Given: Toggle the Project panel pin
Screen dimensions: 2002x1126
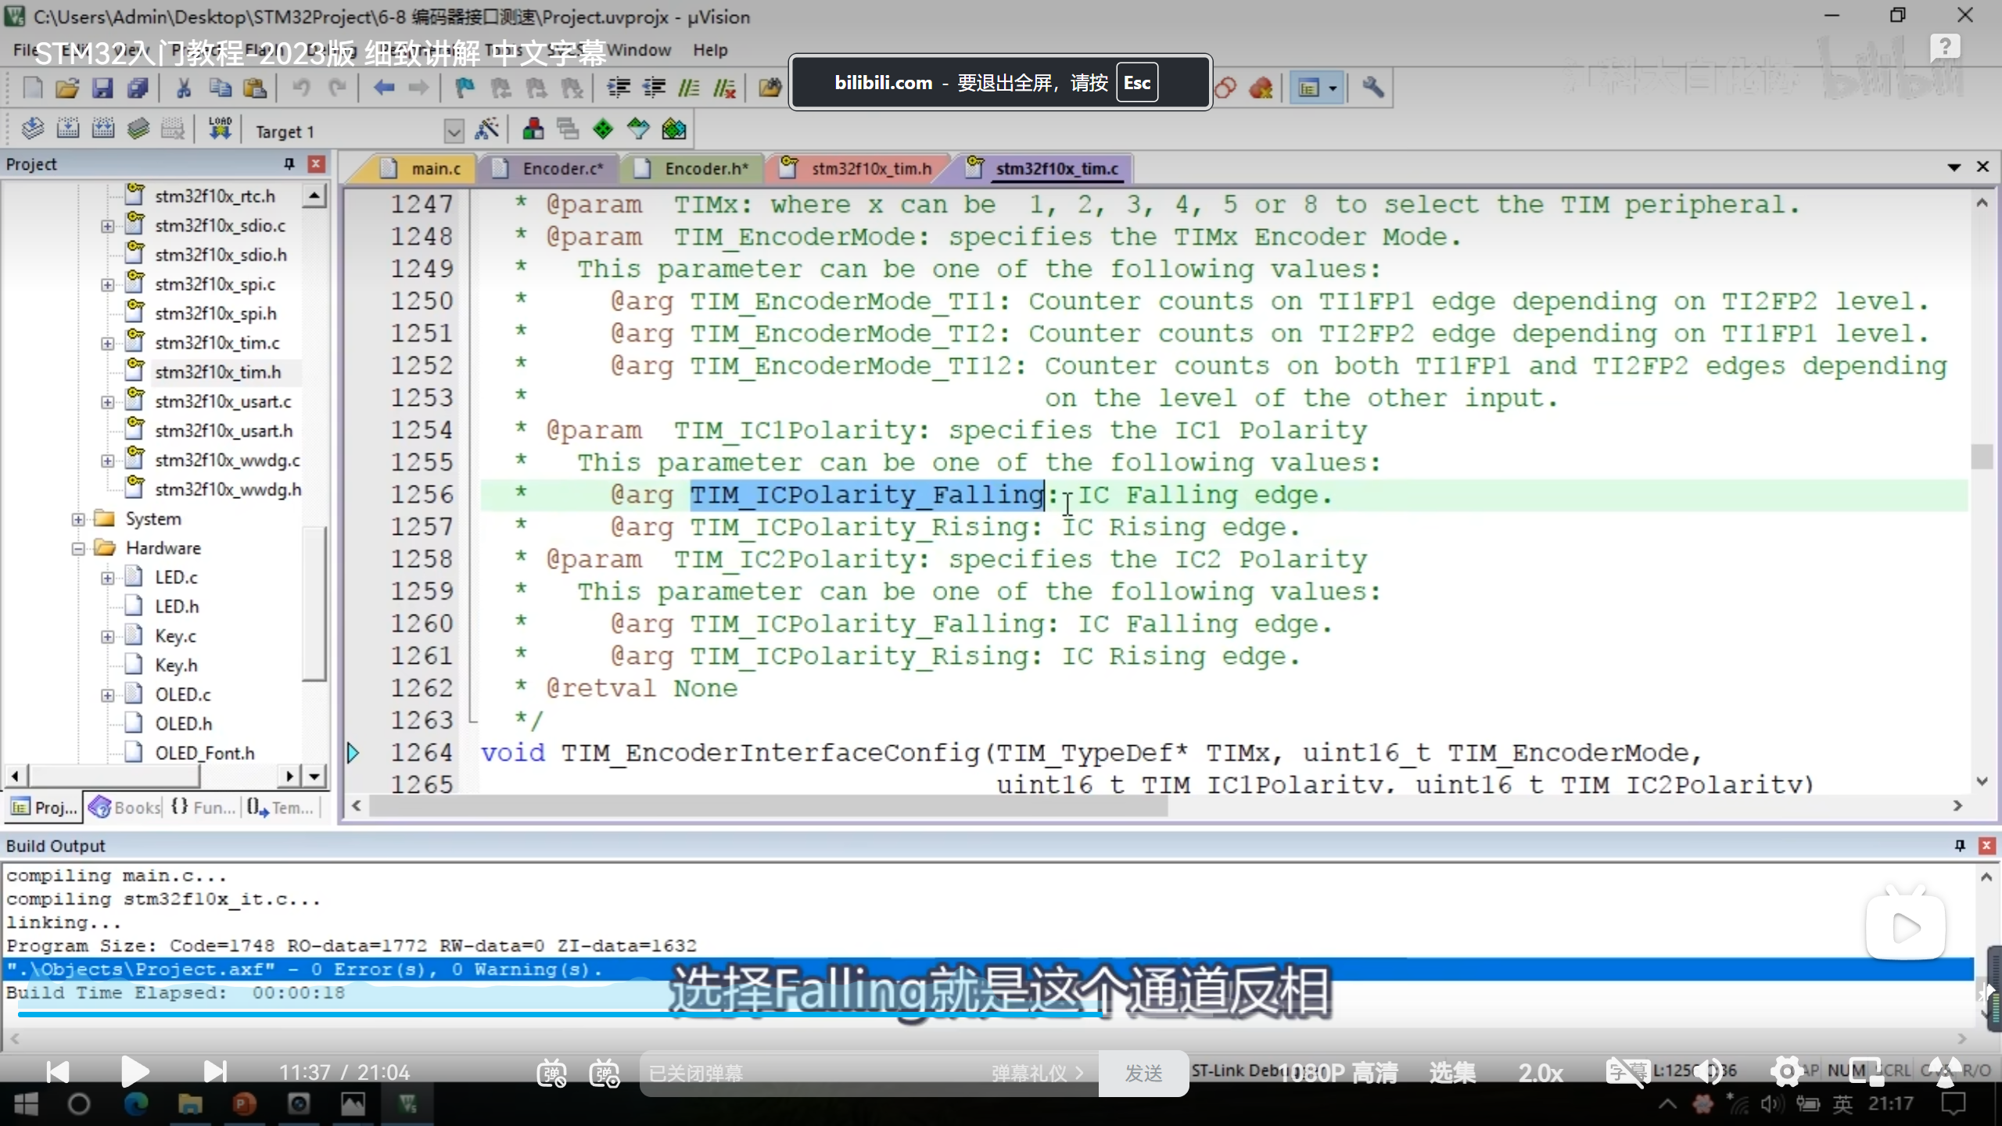Looking at the screenshot, I should pos(289,163).
